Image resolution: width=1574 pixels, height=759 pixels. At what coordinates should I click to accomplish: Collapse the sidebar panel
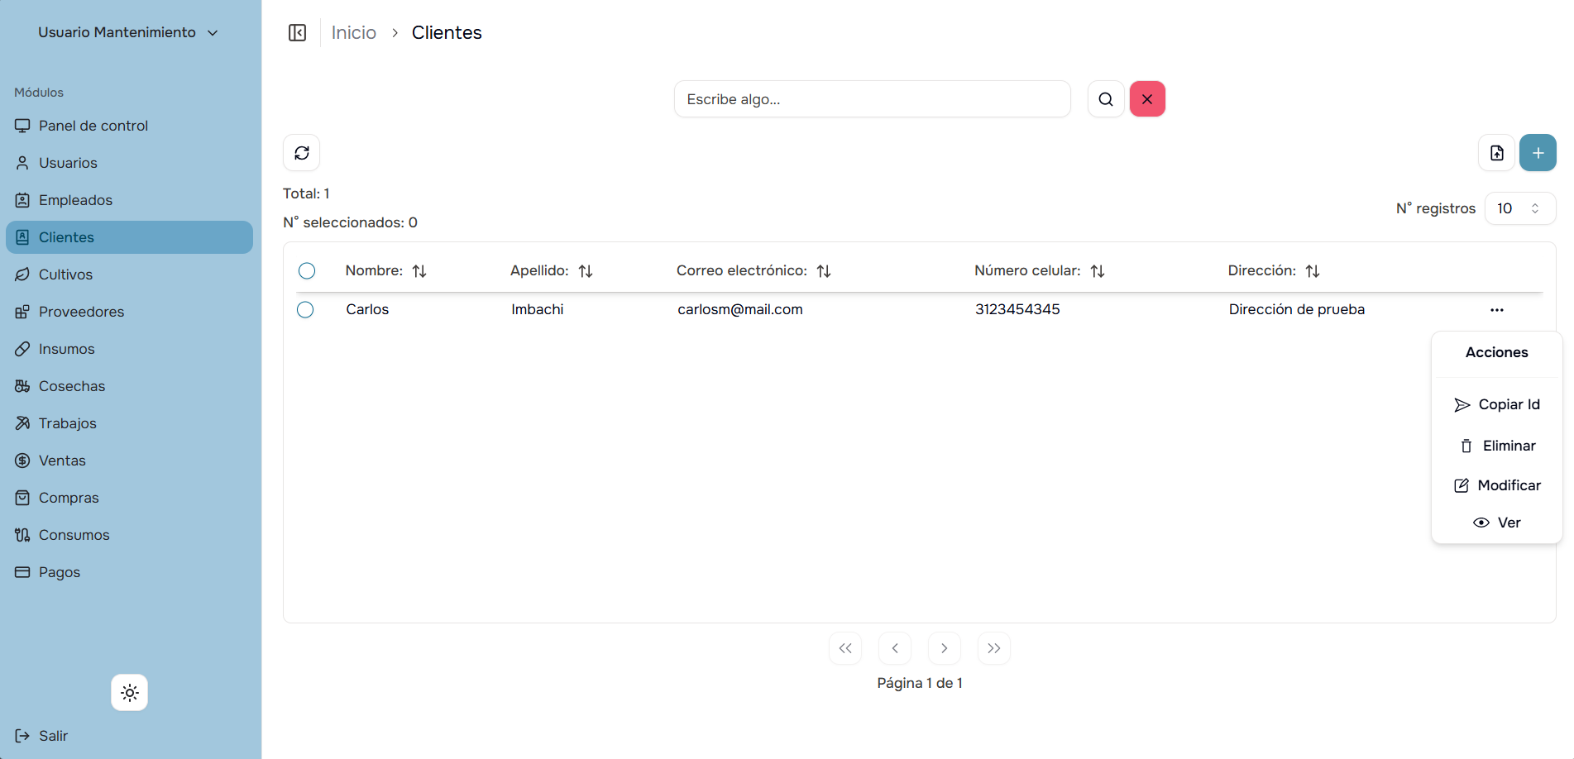297,32
